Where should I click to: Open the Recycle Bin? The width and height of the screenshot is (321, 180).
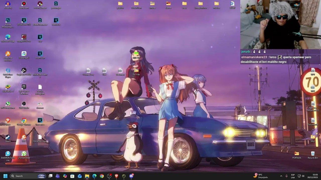coord(313,155)
